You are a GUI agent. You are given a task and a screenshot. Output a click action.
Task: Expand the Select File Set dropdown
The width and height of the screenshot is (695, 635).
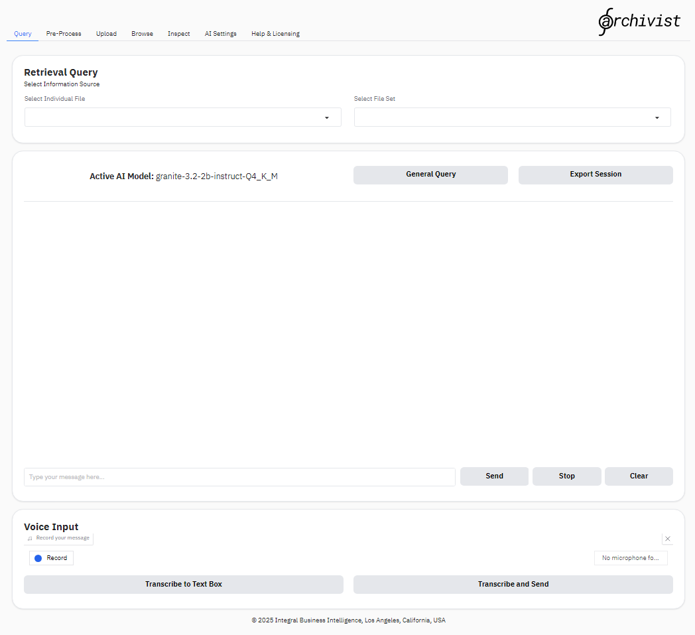click(x=512, y=117)
